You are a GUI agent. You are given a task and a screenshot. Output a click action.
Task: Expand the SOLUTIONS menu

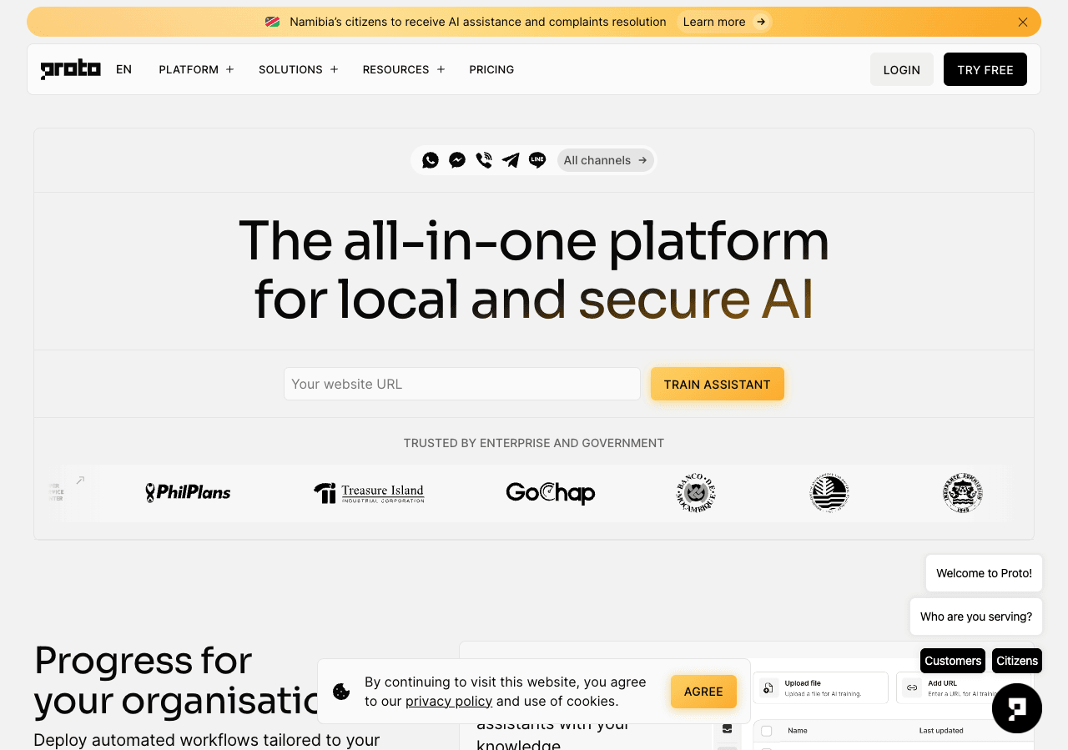pyautogui.click(x=298, y=69)
